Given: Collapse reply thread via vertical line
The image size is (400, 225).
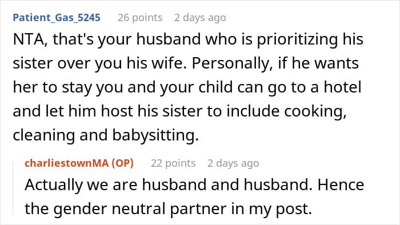Looking at the screenshot, I should coord(13,188).
